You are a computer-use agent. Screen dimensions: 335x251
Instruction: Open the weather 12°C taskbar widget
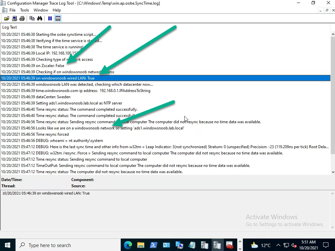tap(260, 245)
